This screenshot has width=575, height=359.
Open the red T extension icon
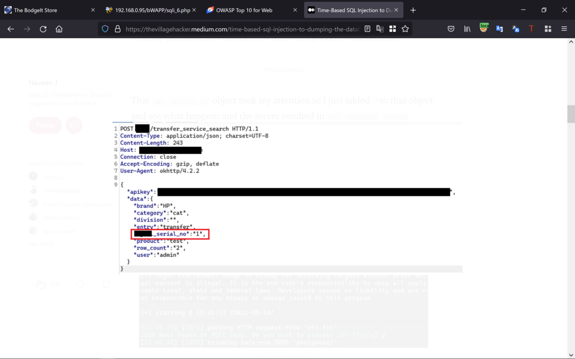tap(531, 29)
